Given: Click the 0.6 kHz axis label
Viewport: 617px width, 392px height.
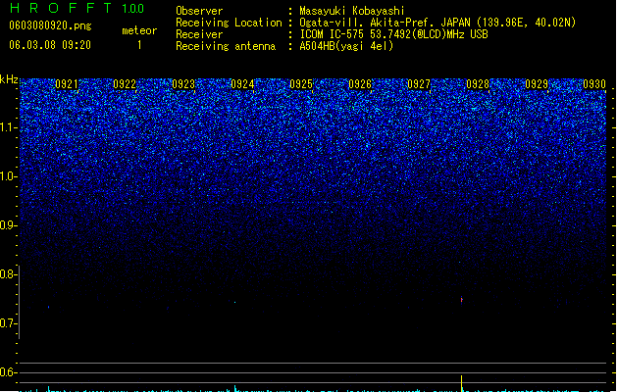Looking at the screenshot, I should pos(8,372).
